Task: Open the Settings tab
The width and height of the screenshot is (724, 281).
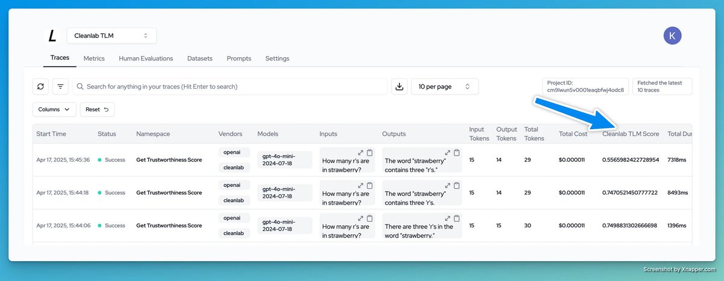Action: 278,58
